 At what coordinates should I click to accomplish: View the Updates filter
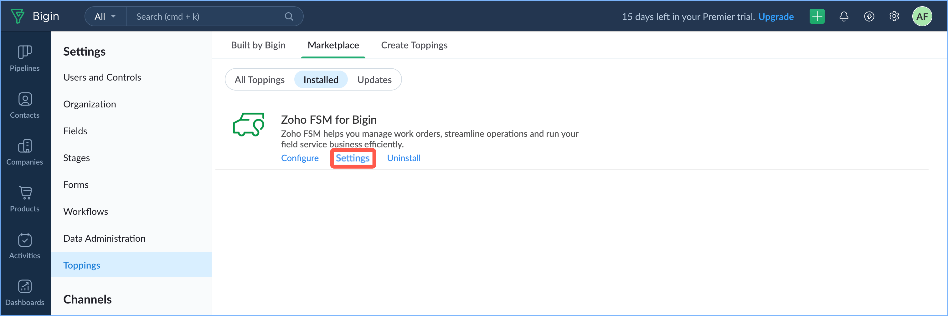tap(374, 80)
